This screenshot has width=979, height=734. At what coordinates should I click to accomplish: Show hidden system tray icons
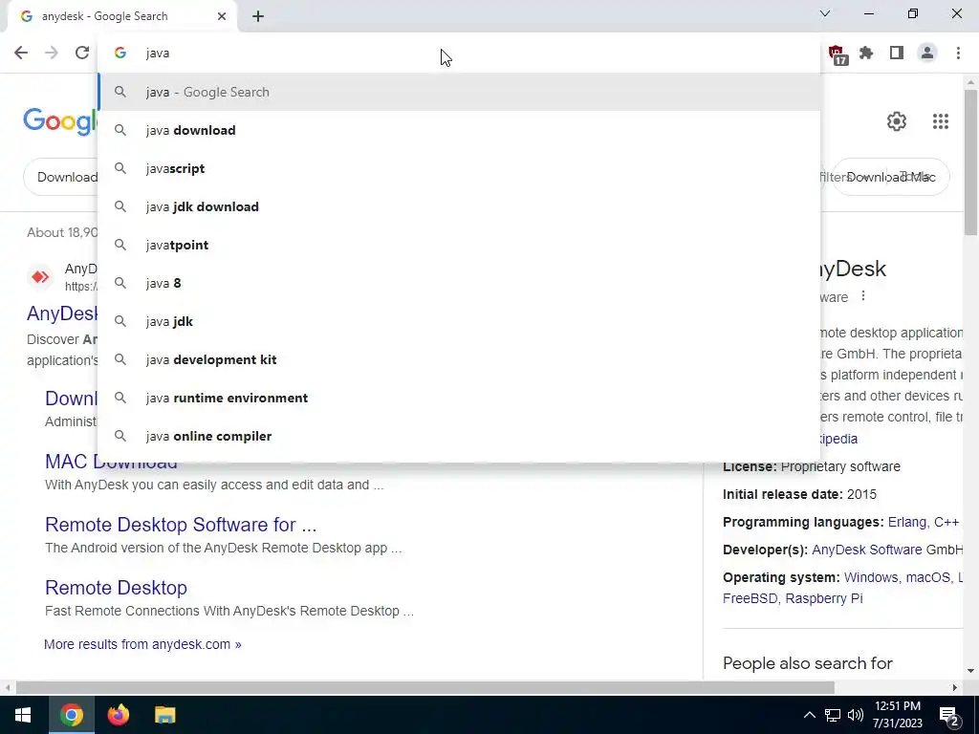[x=809, y=715]
